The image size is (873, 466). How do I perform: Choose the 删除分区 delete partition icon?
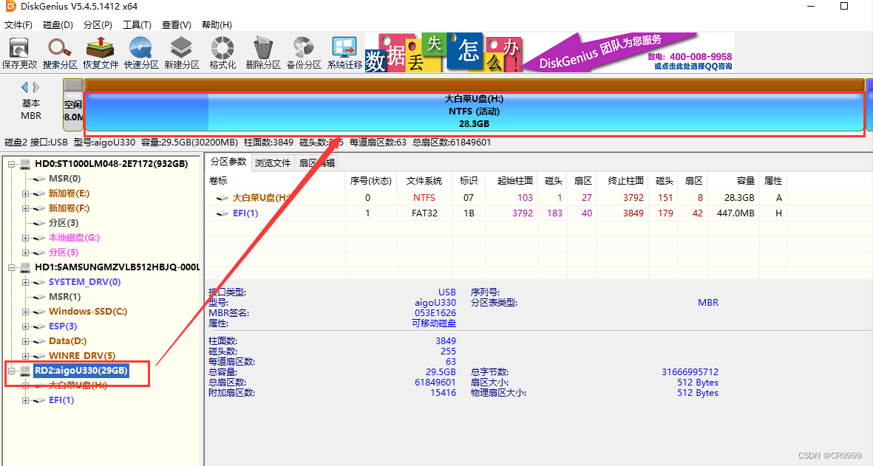pyautogui.click(x=263, y=53)
